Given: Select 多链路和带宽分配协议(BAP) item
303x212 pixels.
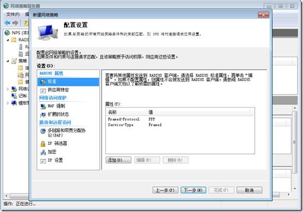Looking at the screenshot, I should 62,133.
